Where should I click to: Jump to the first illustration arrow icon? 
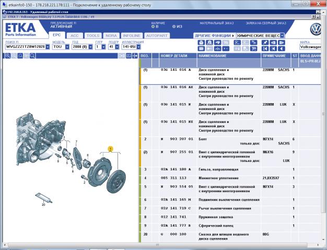point(265,48)
